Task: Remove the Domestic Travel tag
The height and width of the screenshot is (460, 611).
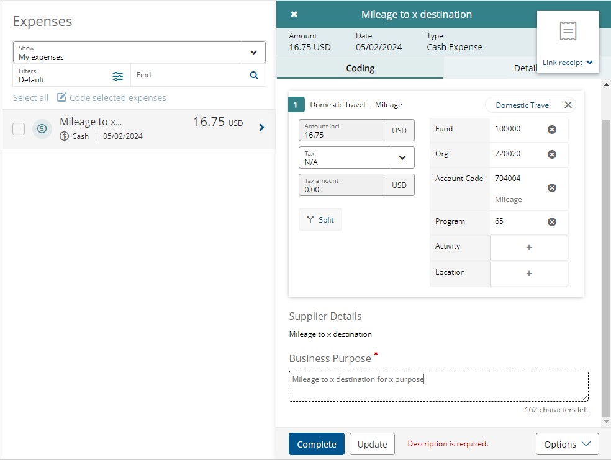Action: pos(568,105)
